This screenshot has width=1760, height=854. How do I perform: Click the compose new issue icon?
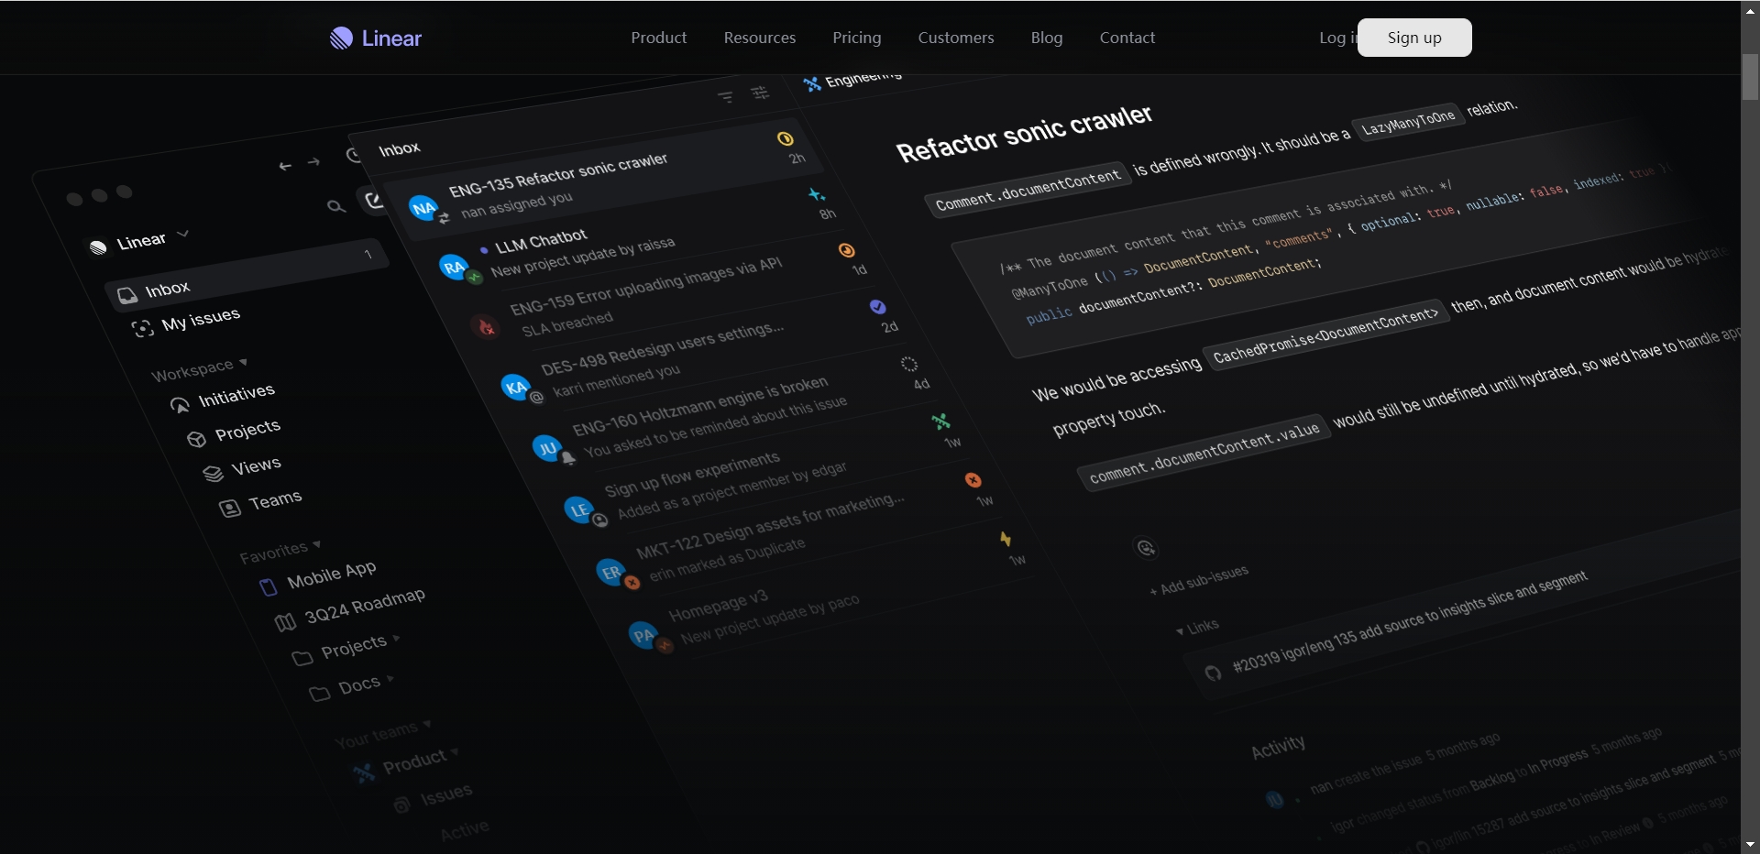tap(374, 199)
